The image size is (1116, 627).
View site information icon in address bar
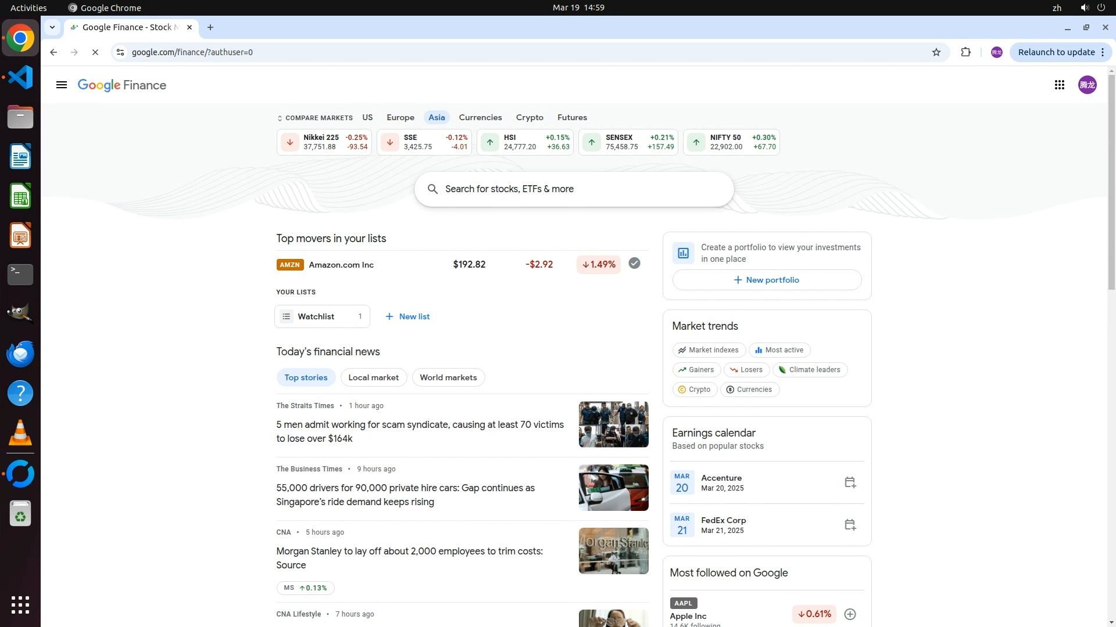coord(120,52)
